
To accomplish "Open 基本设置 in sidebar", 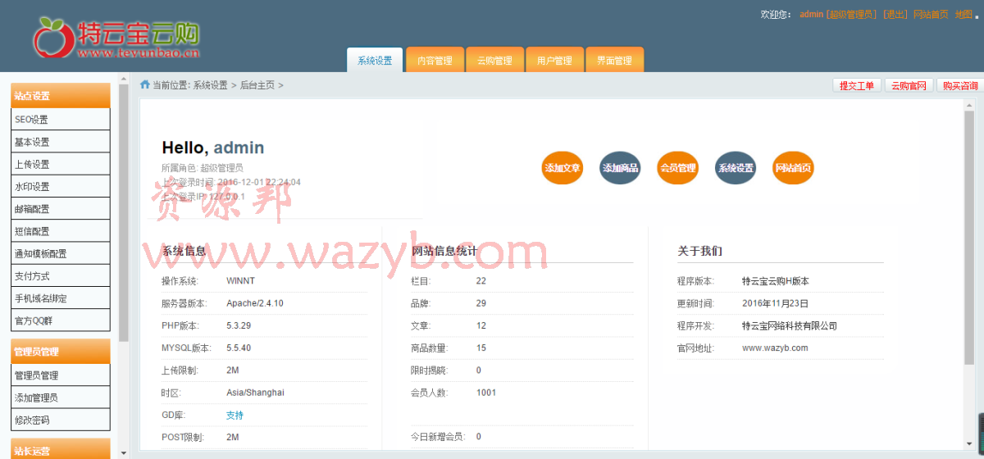I will tap(61, 142).
